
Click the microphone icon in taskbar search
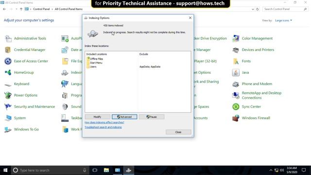85,170
